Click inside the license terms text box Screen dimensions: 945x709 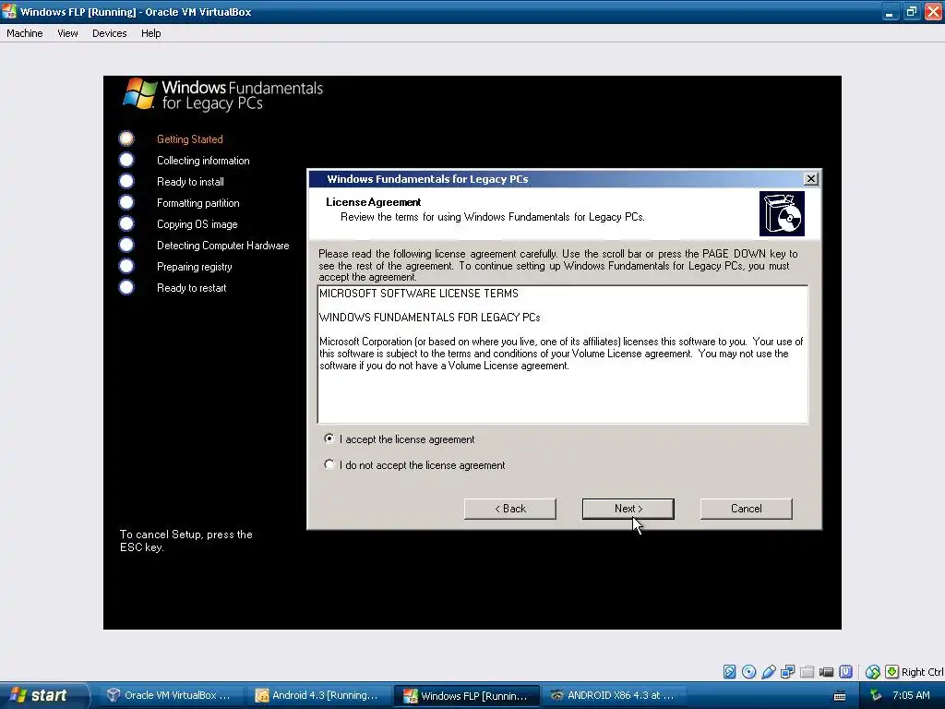pos(562,354)
